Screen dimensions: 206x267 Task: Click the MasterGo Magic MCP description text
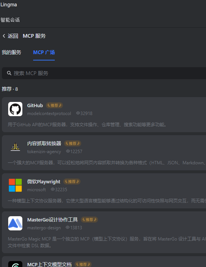click(x=107, y=242)
